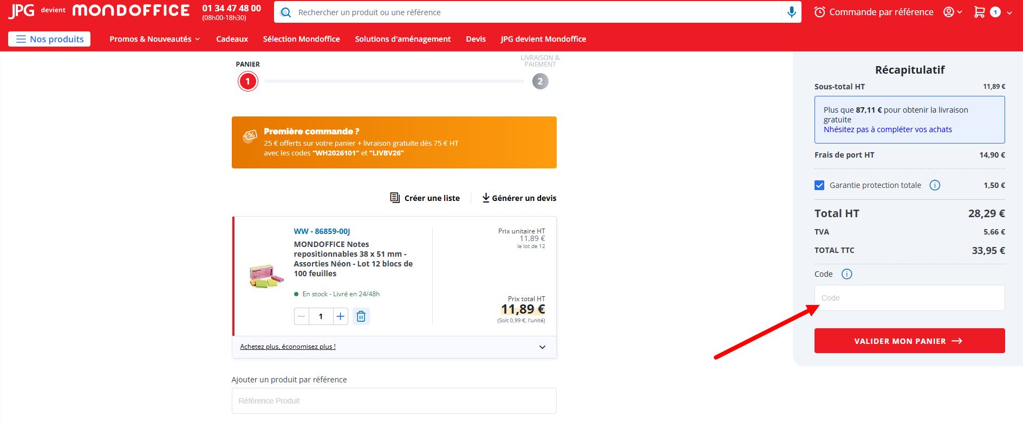Increase quantity with plus button
Image resolution: width=1023 pixels, height=423 pixels.
click(x=340, y=316)
